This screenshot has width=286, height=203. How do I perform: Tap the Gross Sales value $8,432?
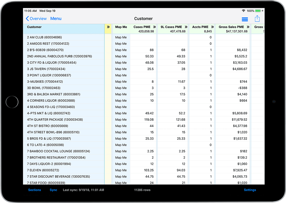[242, 50]
